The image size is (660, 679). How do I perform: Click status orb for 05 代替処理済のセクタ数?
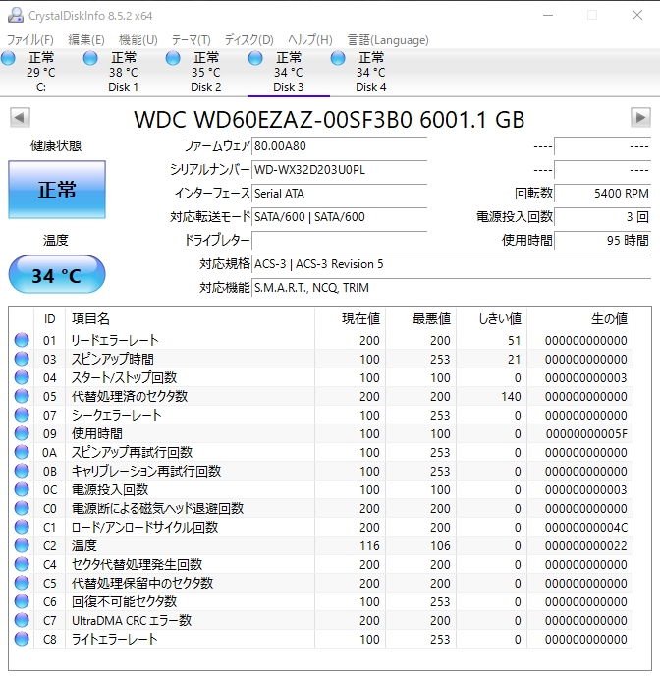tap(22, 396)
